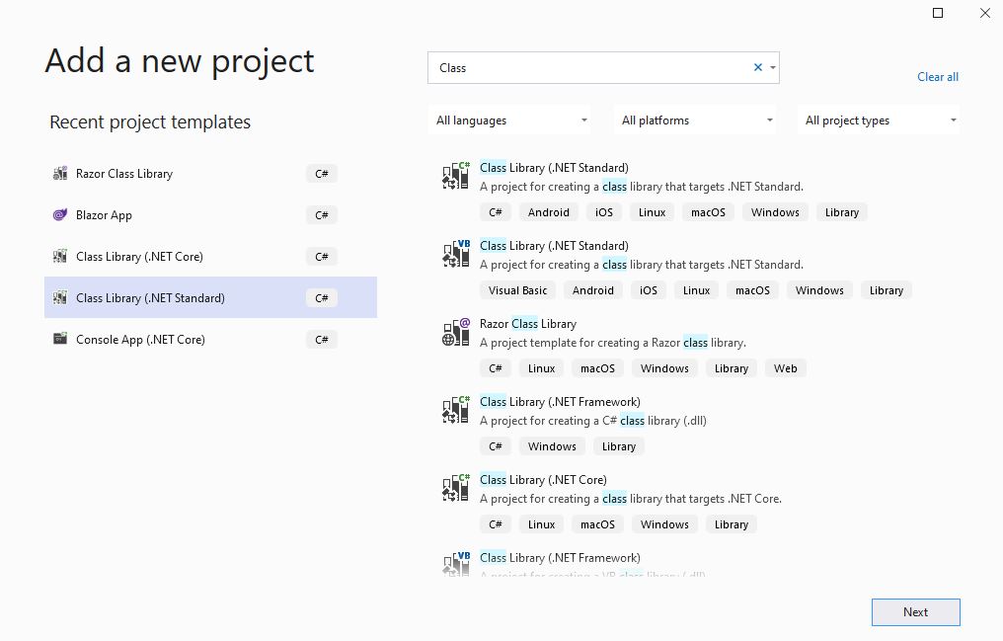Click the Android tag of the C# .NET Standard result
The height and width of the screenshot is (641, 1003).
pyautogui.click(x=548, y=212)
